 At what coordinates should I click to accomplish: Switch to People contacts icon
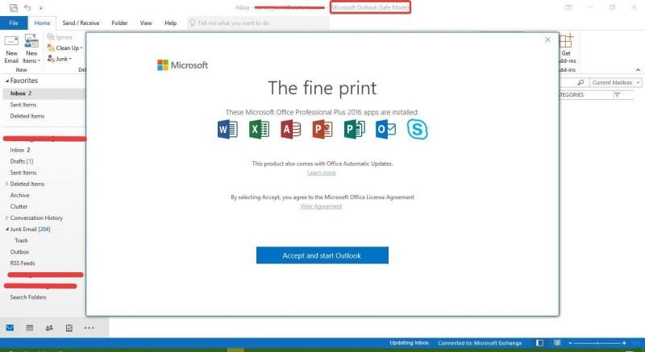pyautogui.click(x=49, y=328)
